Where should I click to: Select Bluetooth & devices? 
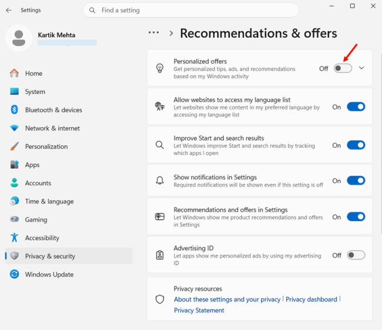[x=69, y=110]
